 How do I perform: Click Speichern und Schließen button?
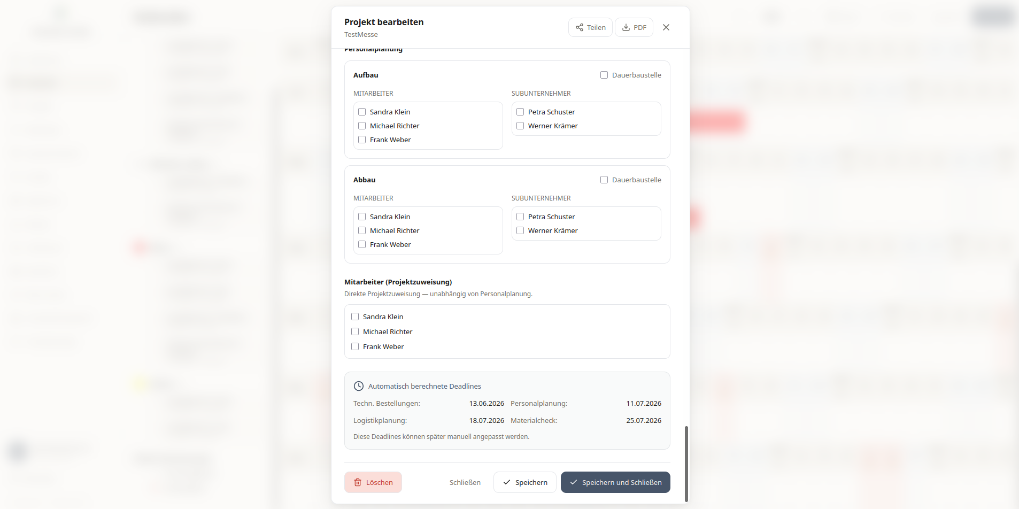tap(615, 482)
